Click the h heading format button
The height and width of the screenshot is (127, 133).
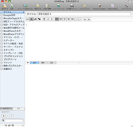[x=85, y=19]
